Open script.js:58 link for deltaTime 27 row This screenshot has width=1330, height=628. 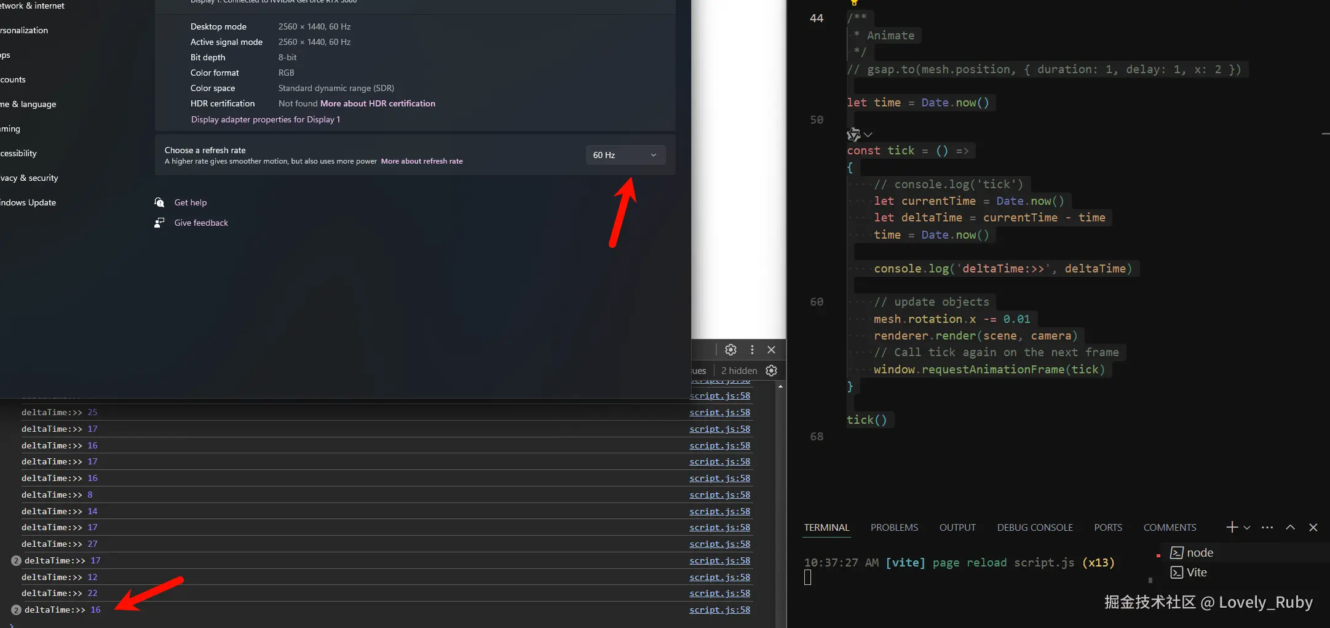click(x=719, y=544)
